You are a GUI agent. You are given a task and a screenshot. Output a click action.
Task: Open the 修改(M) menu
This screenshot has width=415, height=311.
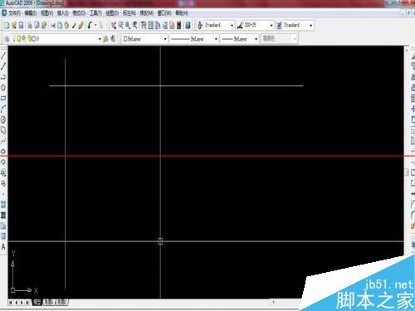point(146,13)
